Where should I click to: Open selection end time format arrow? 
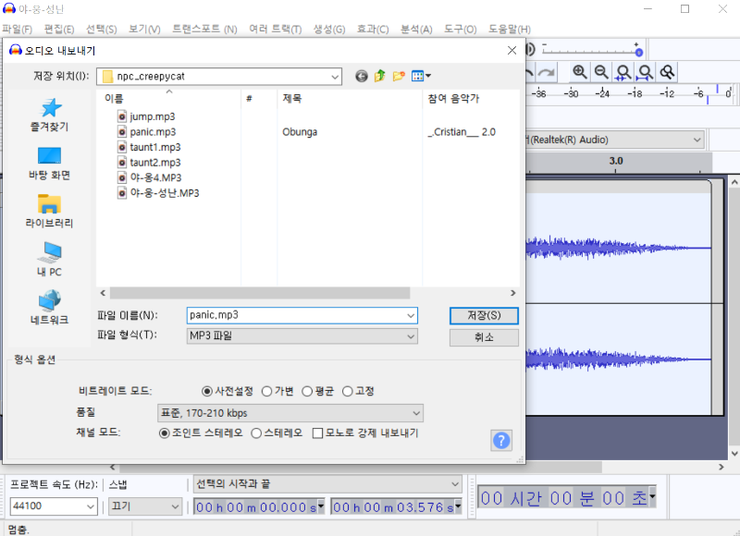pyautogui.click(x=458, y=506)
